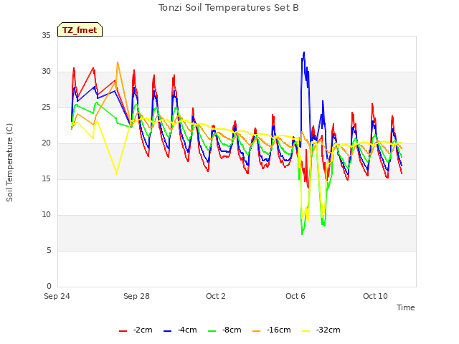Image resolution: width=459 pixels, height=344 pixels.
Task: Click the 10 y-axis tick label
Action: (x=46, y=215)
